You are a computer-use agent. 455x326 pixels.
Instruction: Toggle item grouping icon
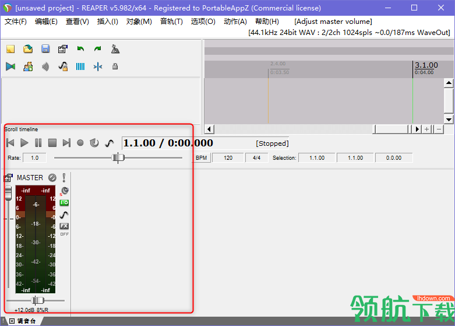click(x=28, y=66)
